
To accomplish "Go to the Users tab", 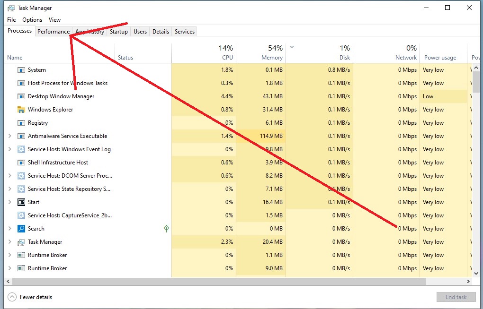I will [x=140, y=32].
